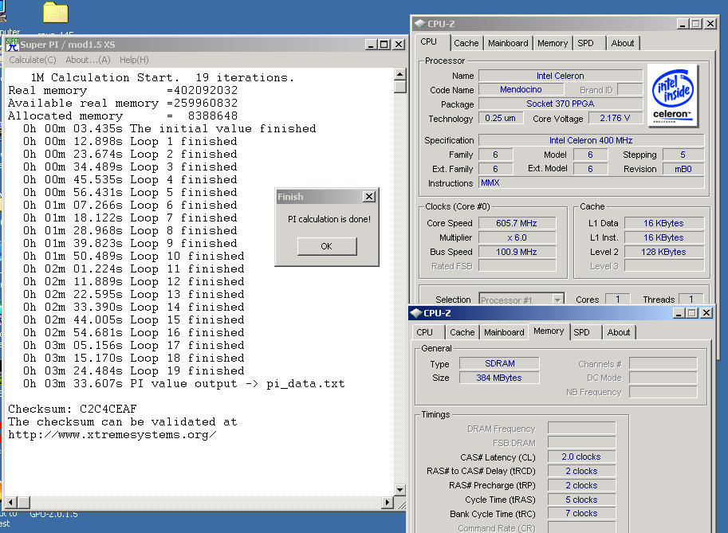Click Bus Speed value 100.9 MHz

[517, 252]
